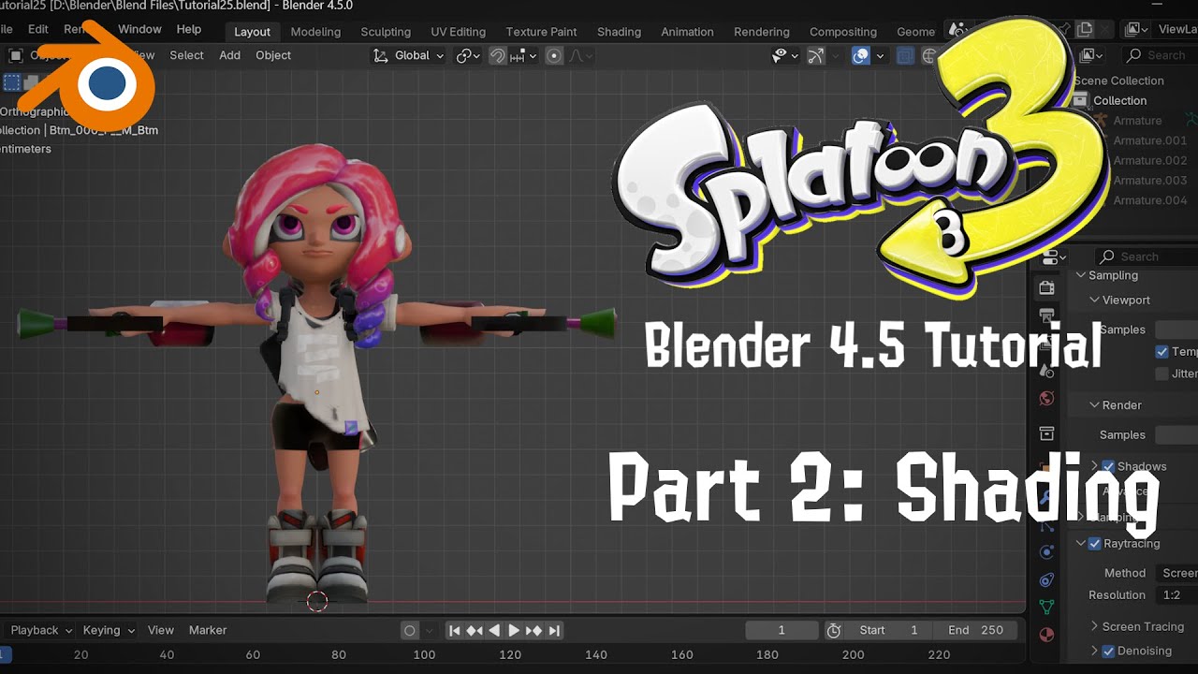Play the animation in reverse
Viewport: 1198px width, 674px height.
pos(494,631)
